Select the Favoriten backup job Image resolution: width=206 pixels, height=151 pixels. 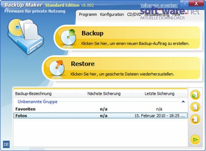pyautogui.click(x=101, y=109)
